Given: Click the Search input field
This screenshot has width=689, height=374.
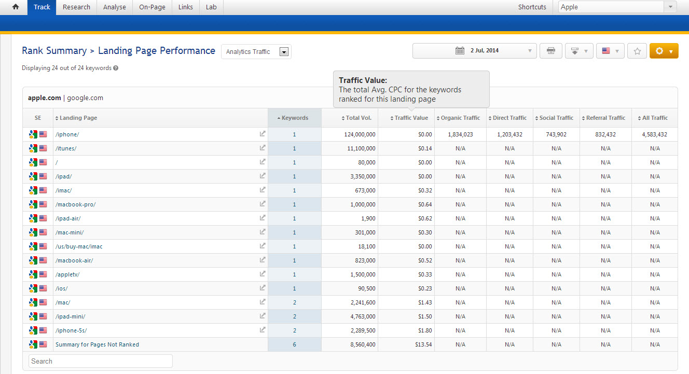Looking at the screenshot, I should coord(101,361).
